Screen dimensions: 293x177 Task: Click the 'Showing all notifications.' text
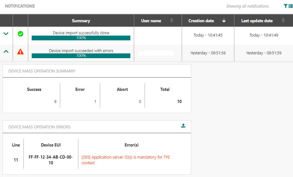(248, 6)
